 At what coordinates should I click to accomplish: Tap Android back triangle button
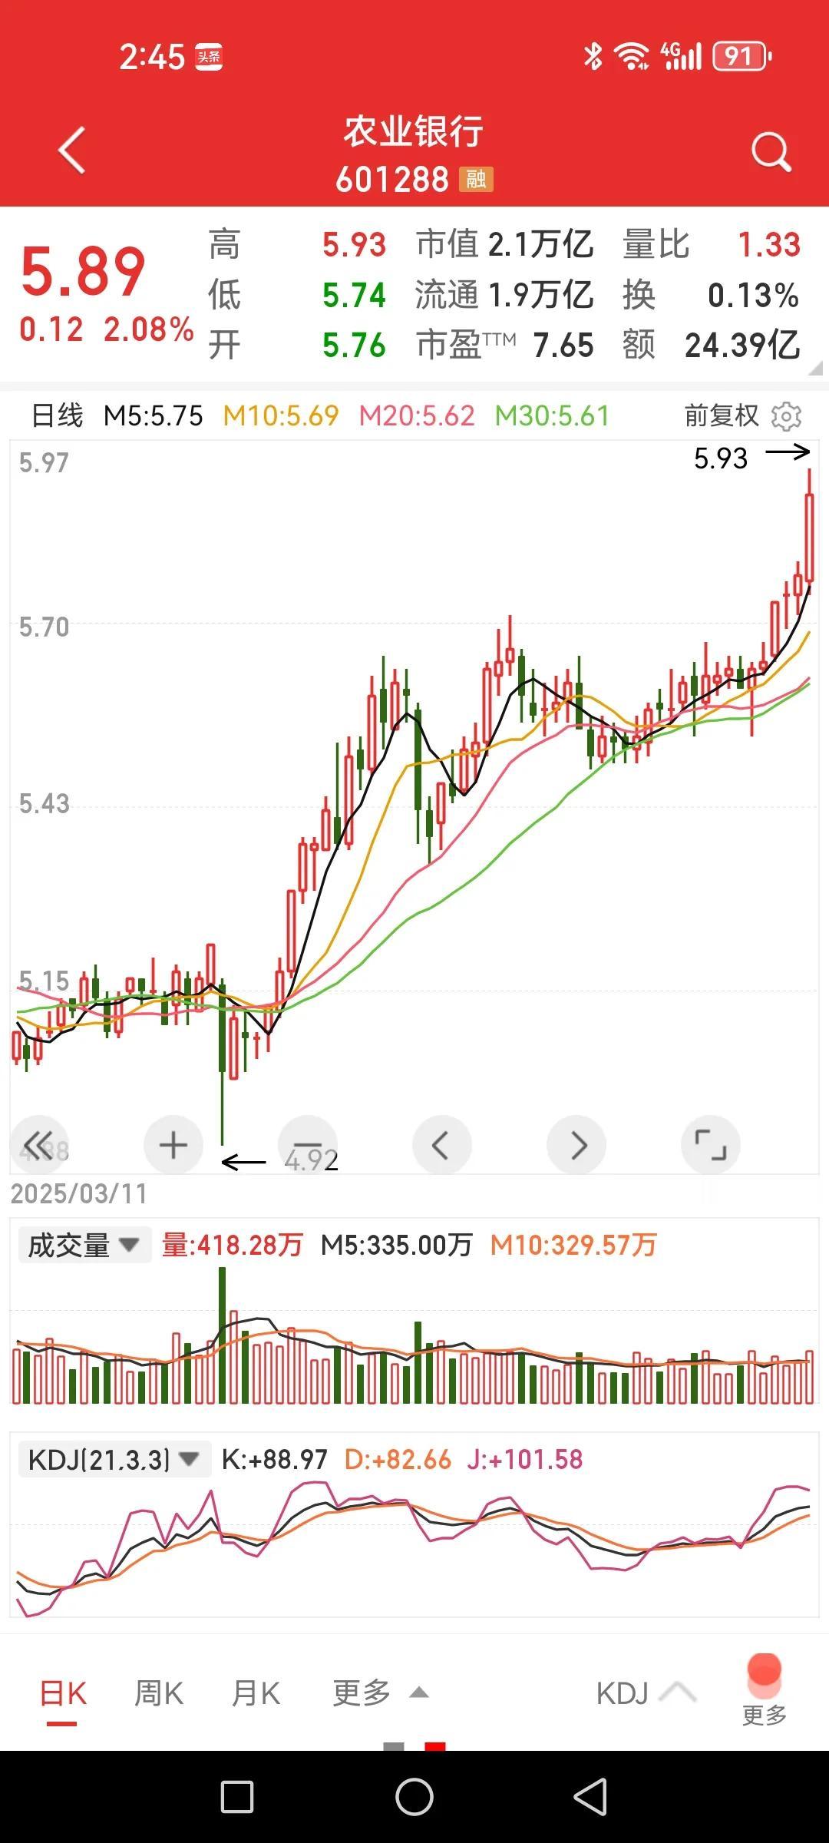pos(590,1797)
